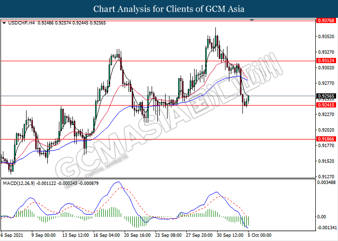Click the 16 Sep 04:00 time label
The image size is (338, 241).
click(x=107, y=235)
